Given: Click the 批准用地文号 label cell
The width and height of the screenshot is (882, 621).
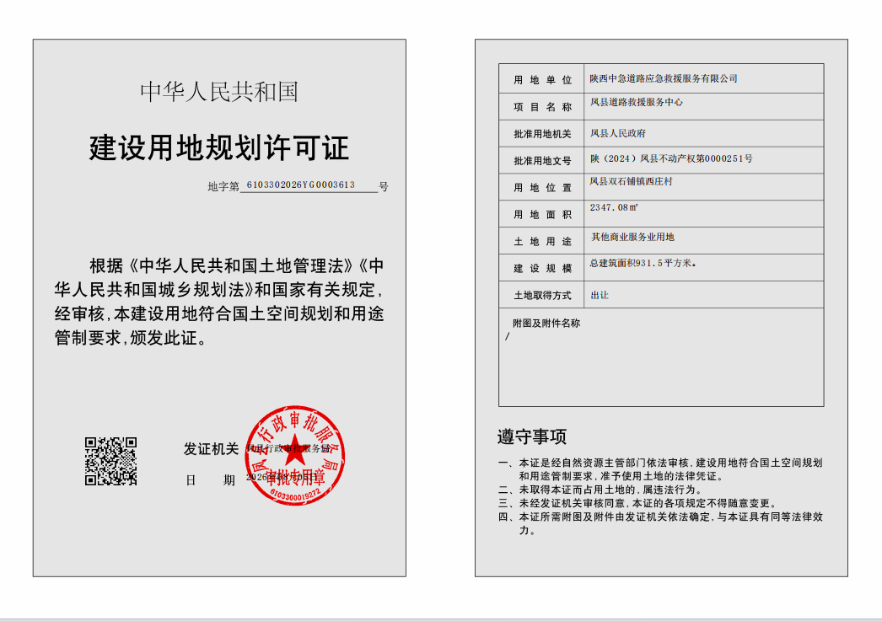Looking at the screenshot, I should (x=541, y=161).
